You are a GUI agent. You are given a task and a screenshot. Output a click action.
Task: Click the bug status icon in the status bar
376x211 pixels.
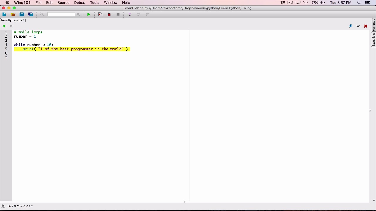(3, 206)
